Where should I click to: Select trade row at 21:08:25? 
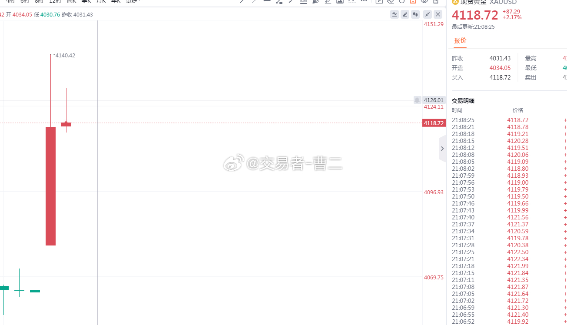pyautogui.click(x=509, y=120)
